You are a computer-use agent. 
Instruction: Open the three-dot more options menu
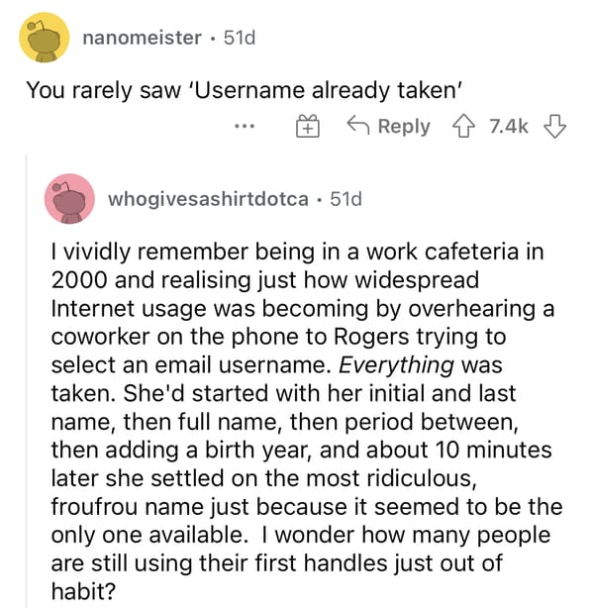pos(245,126)
